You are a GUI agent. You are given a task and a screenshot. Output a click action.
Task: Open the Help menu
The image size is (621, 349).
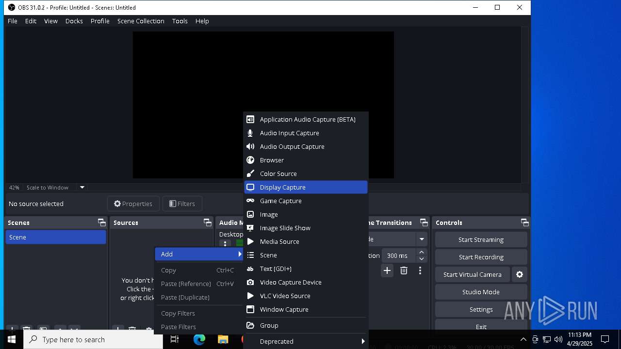coord(202,21)
